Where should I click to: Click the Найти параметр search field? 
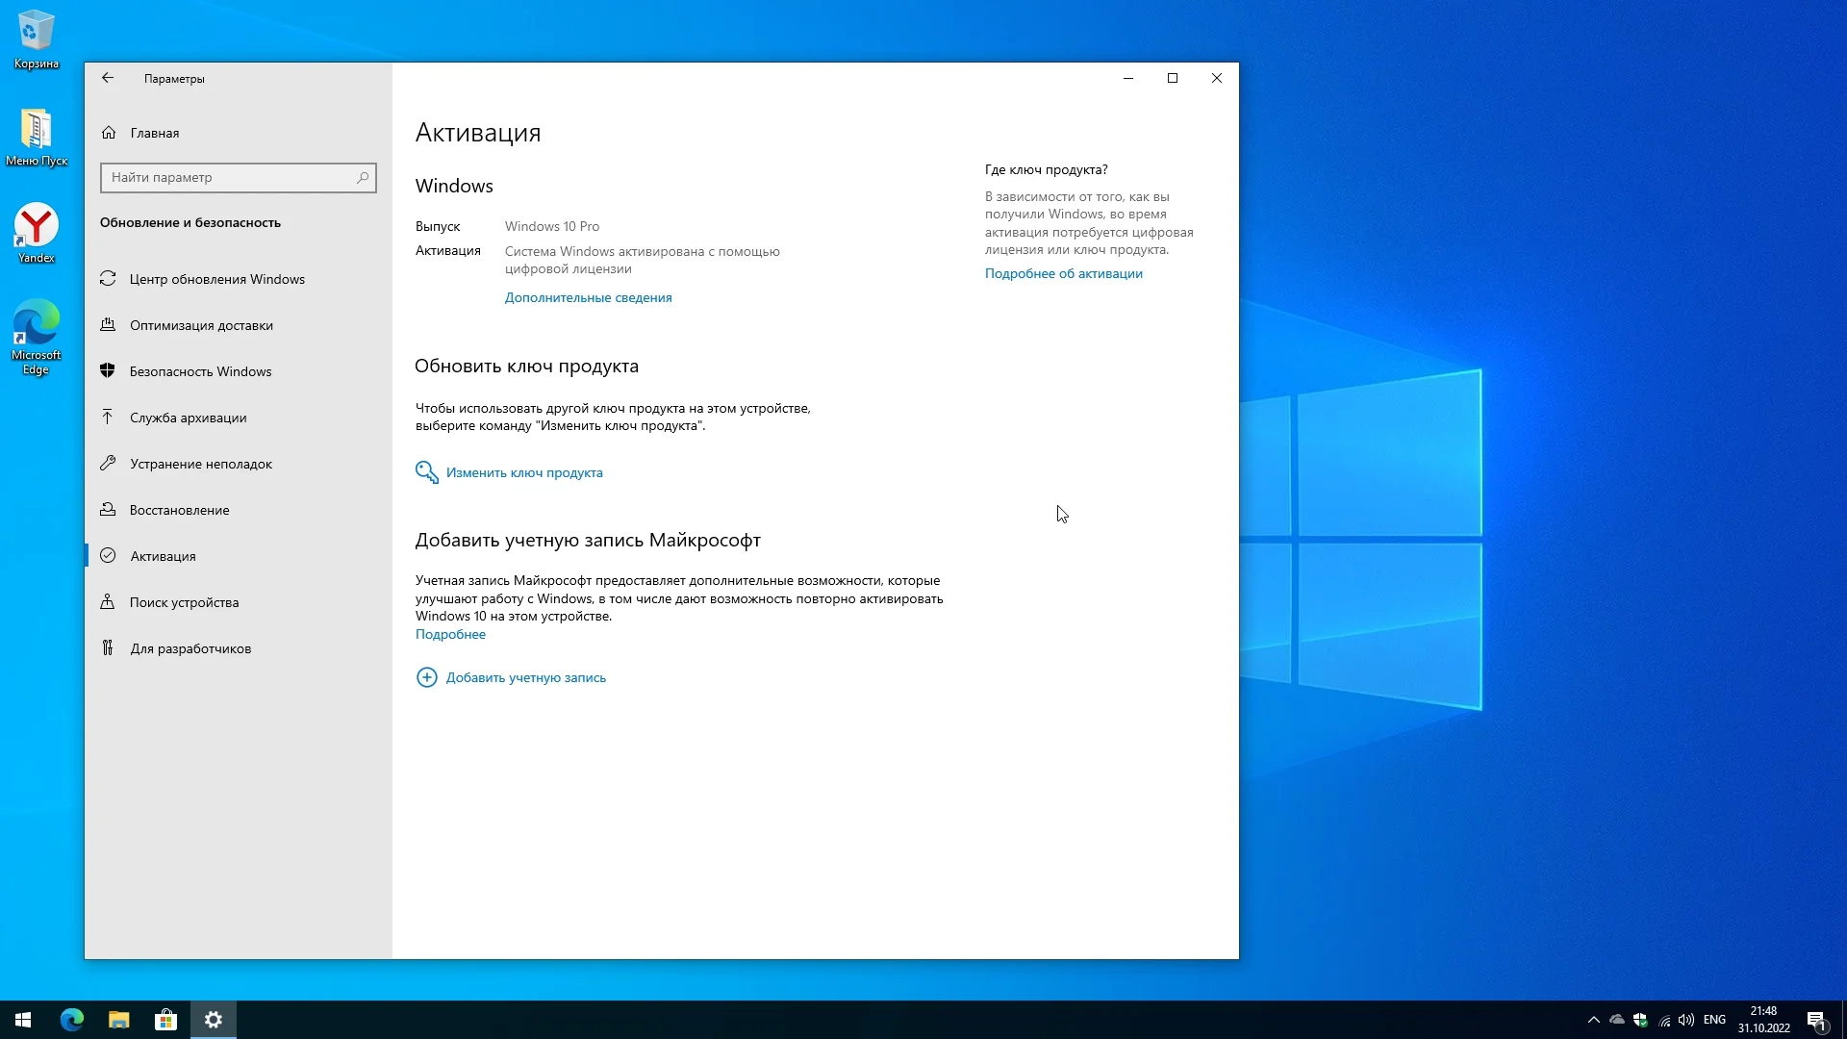231,177
